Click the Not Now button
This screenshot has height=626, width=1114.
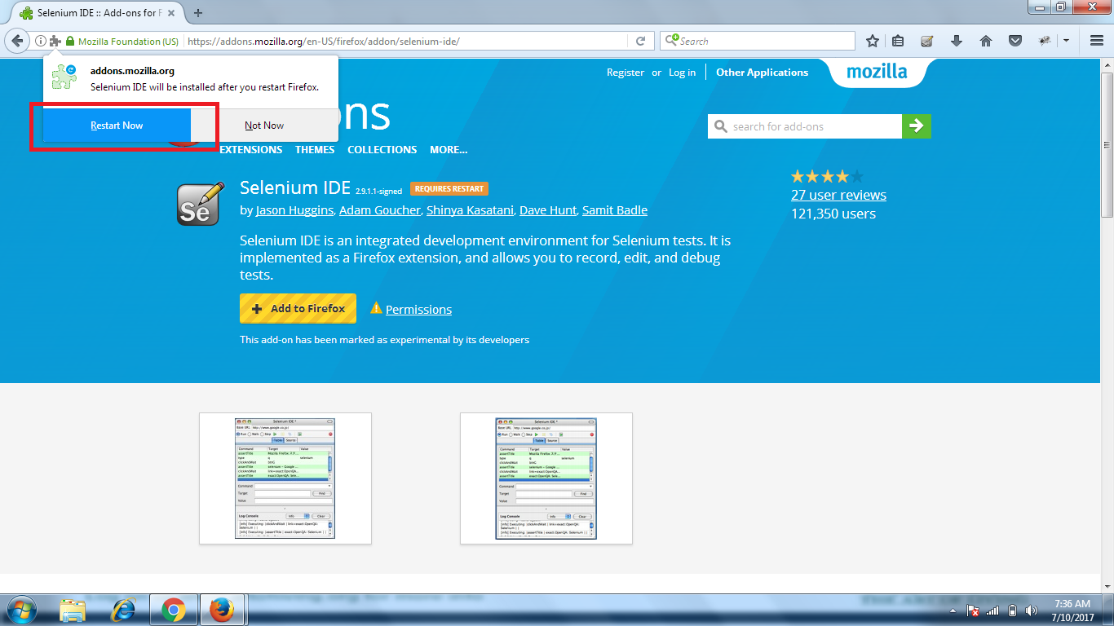pyautogui.click(x=264, y=126)
